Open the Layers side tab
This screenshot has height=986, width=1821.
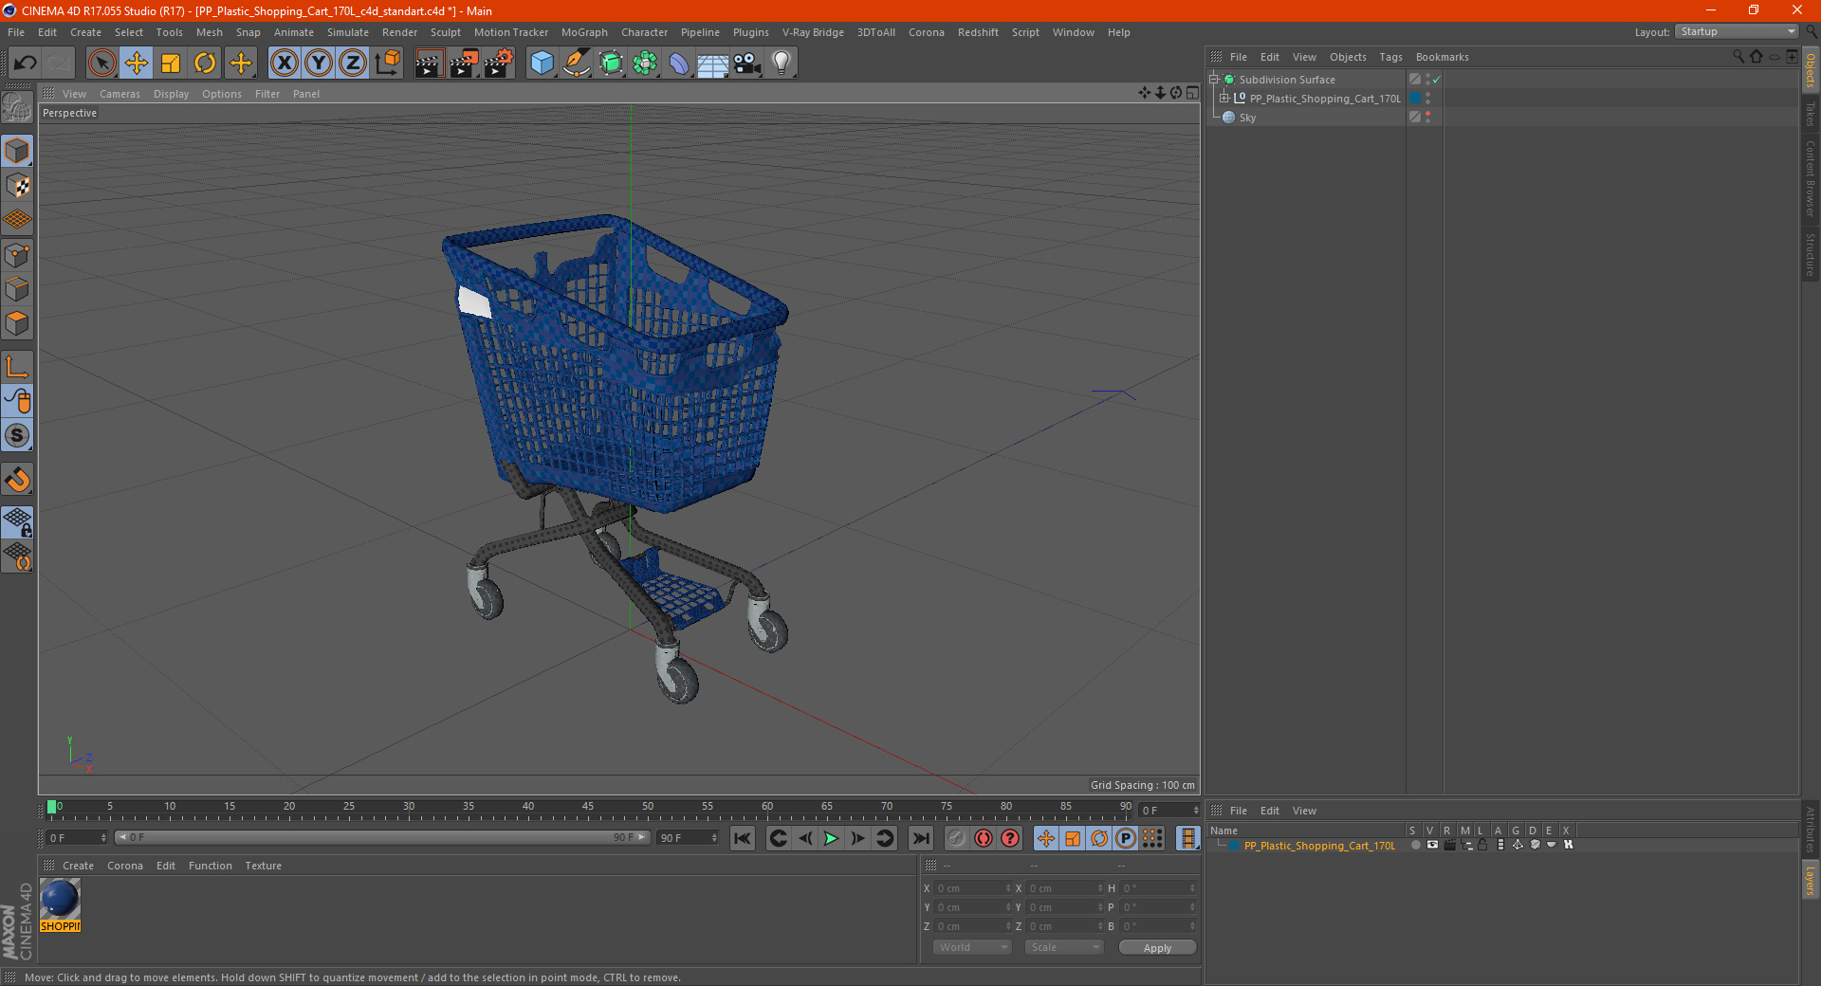(x=1810, y=880)
